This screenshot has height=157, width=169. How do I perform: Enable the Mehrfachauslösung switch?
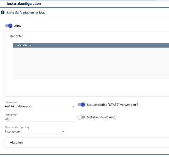pyautogui.click(x=81, y=117)
